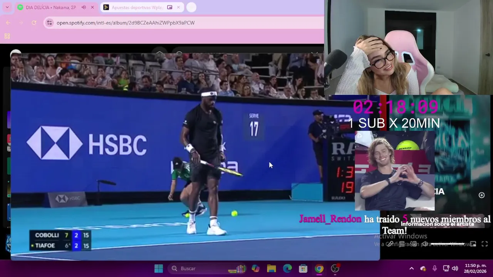
Task: Open clock showing 11:50 p. m.
Action: click(476, 269)
